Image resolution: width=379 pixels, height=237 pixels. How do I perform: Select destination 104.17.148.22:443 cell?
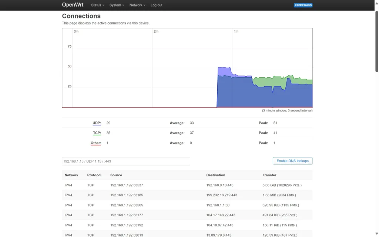pos(221,215)
